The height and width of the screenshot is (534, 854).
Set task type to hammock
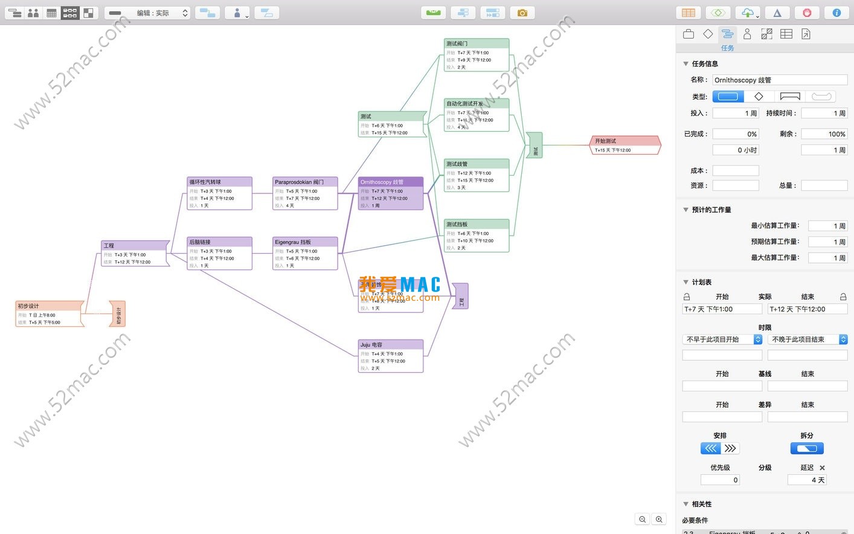[821, 96]
